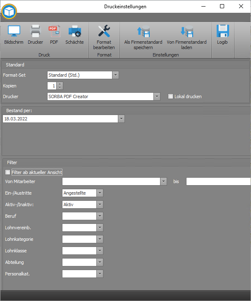Expand the Format-Set dropdown
The width and height of the screenshot is (251, 301).
tap(115, 75)
